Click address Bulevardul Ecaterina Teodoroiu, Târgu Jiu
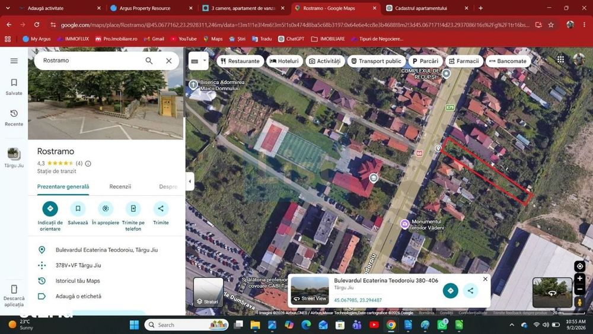The width and height of the screenshot is (593, 334). (x=106, y=250)
